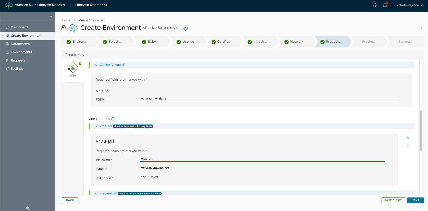
Task: Click the VM Name field for vraa-pri
Action: tap(262, 159)
